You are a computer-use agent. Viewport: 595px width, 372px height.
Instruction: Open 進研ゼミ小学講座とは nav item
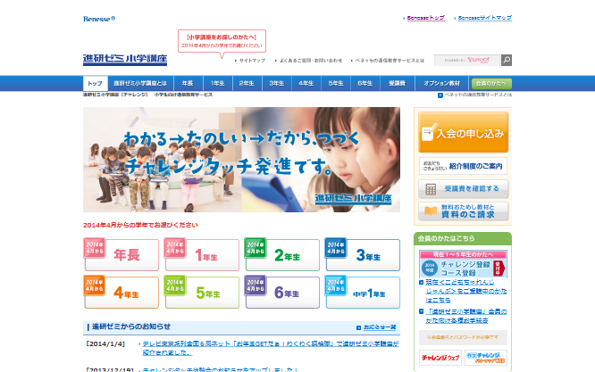point(140,83)
